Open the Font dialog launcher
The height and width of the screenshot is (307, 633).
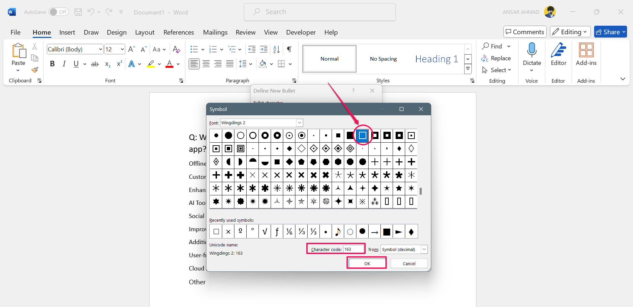pyautogui.click(x=181, y=81)
